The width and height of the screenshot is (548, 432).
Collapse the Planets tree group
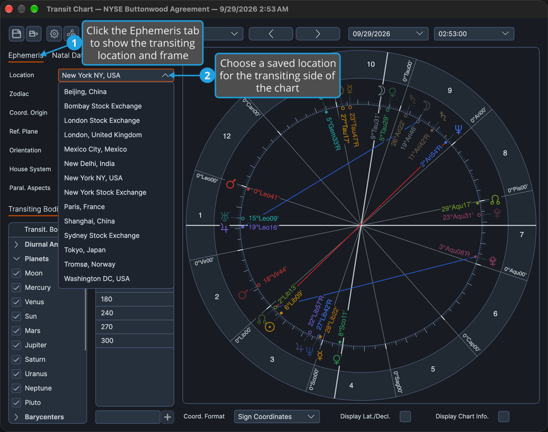(16, 259)
